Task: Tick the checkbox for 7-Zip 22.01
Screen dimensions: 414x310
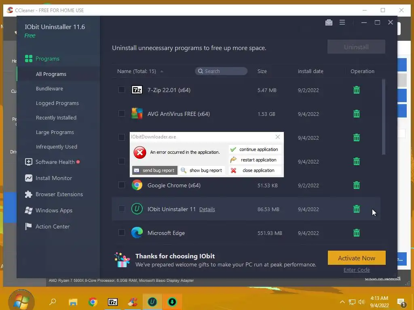Action: coord(121,90)
